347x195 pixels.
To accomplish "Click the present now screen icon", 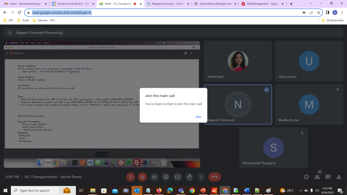I will coord(177,177).
